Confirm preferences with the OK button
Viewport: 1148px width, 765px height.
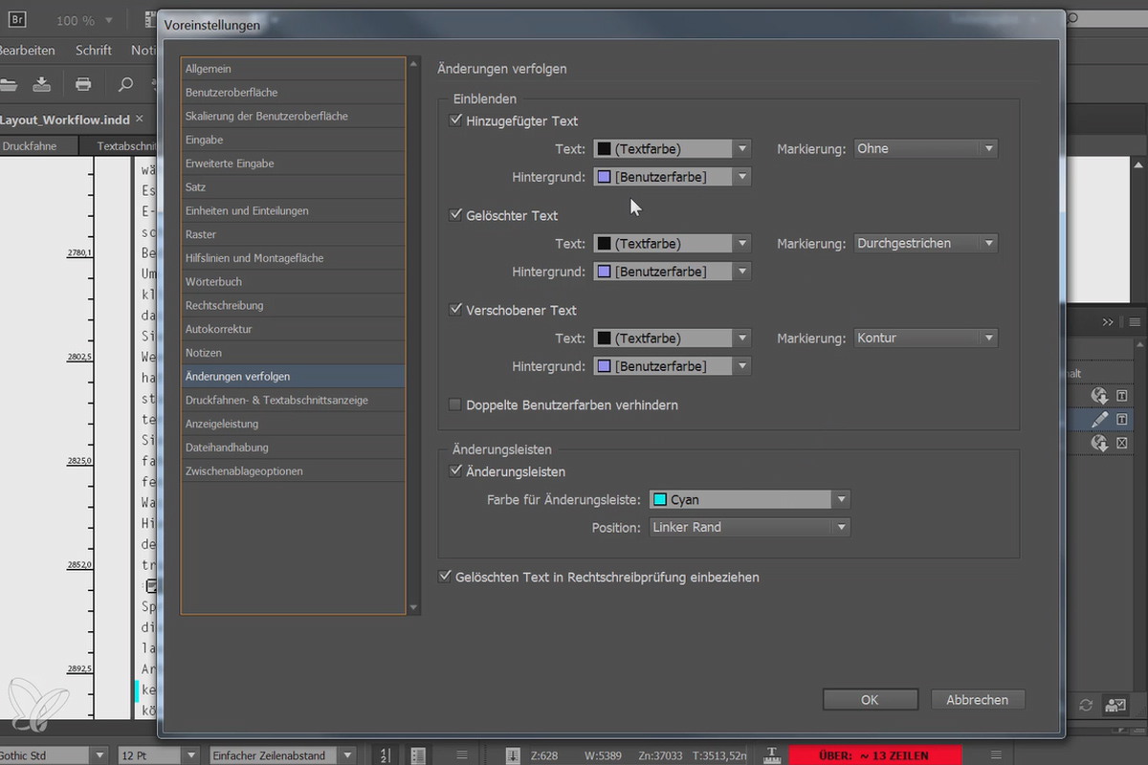(870, 699)
